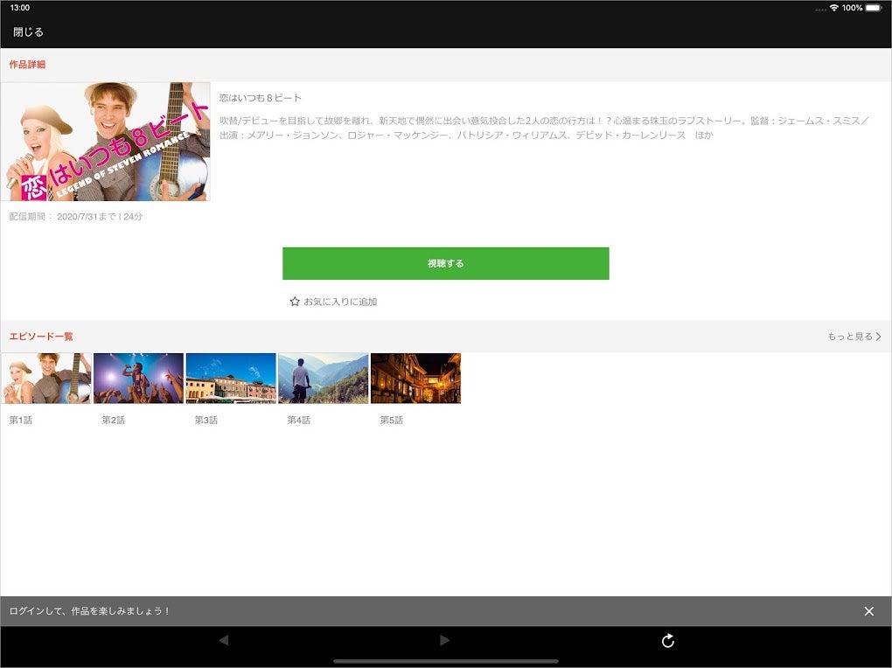Reload the page with refresh icon
The width and height of the screenshot is (892, 668).
pos(668,641)
